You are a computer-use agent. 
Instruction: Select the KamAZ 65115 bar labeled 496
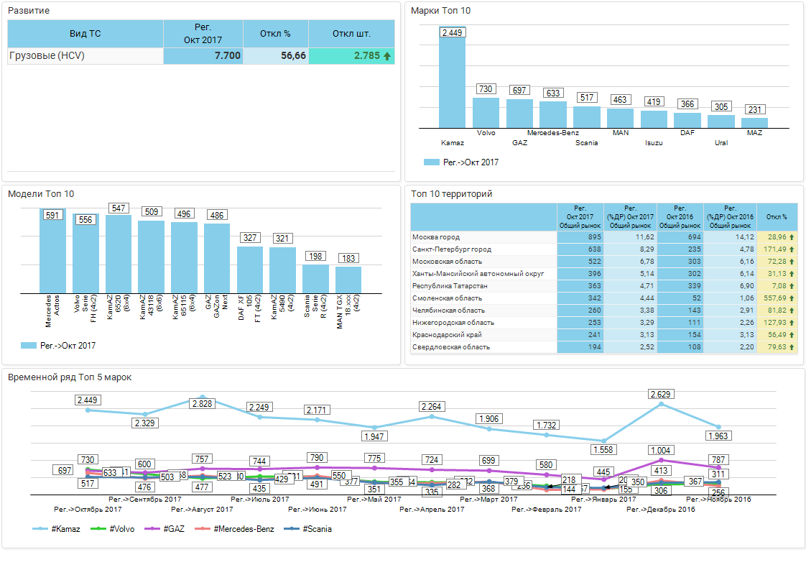184,258
